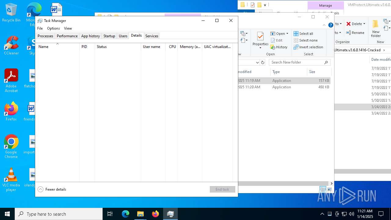Click the network icon in system tray

[344, 214]
